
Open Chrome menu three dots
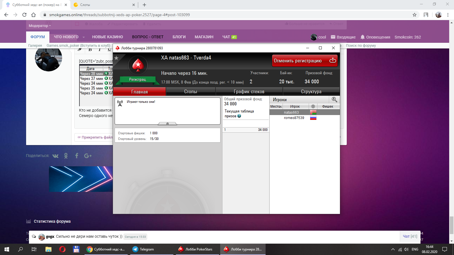point(448,15)
